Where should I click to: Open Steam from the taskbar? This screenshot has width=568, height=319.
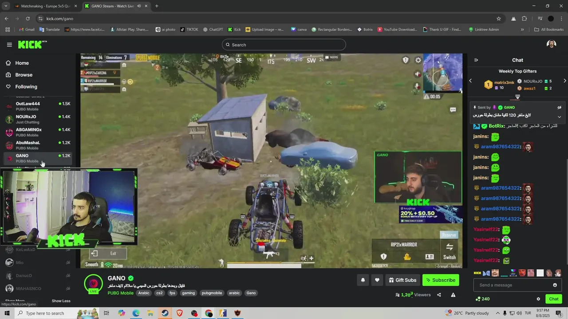[x=165, y=313]
